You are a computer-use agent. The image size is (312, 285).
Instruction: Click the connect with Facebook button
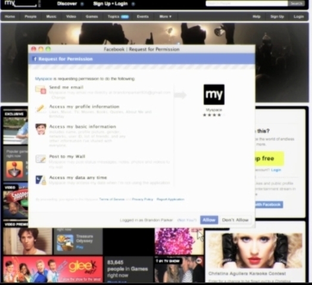tap(269, 204)
